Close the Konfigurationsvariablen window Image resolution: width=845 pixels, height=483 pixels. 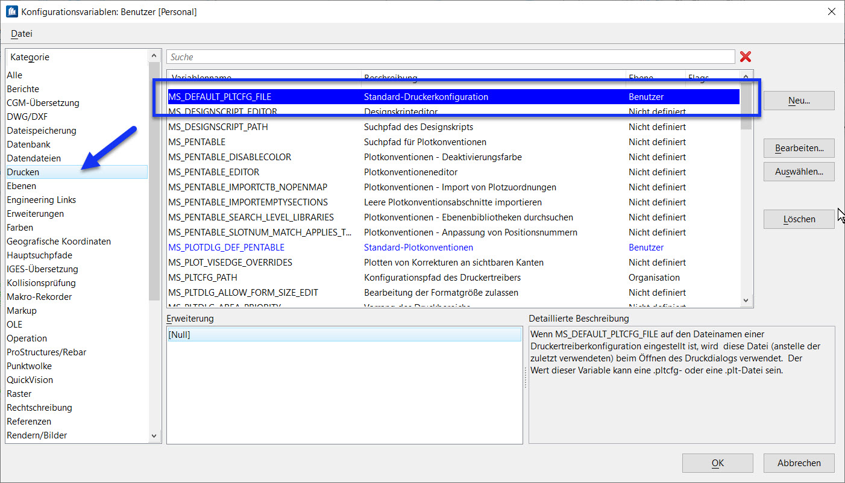[831, 11]
